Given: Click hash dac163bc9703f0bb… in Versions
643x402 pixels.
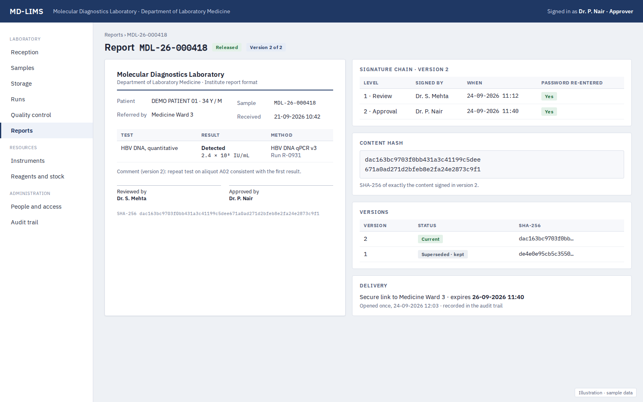Looking at the screenshot, I should [546, 238].
